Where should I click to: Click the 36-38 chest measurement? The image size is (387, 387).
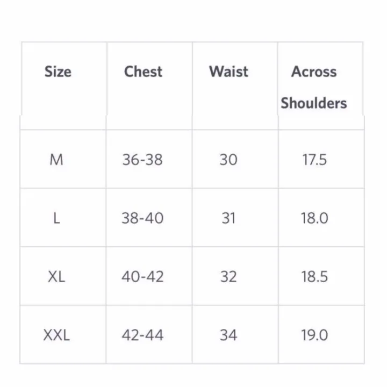pos(142,160)
